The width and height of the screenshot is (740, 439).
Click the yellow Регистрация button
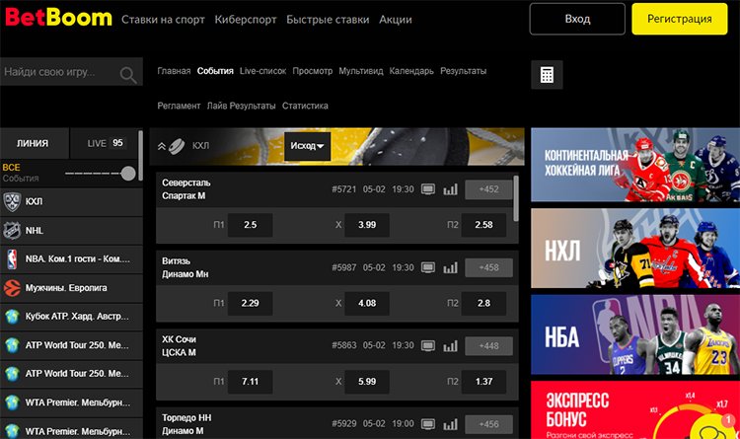[x=680, y=19]
